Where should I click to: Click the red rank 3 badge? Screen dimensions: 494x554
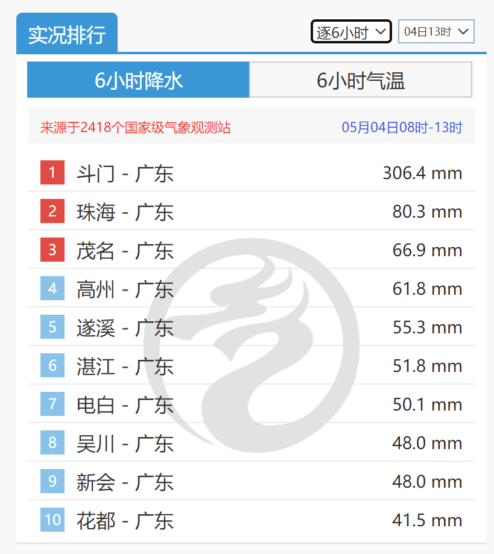point(52,250)
